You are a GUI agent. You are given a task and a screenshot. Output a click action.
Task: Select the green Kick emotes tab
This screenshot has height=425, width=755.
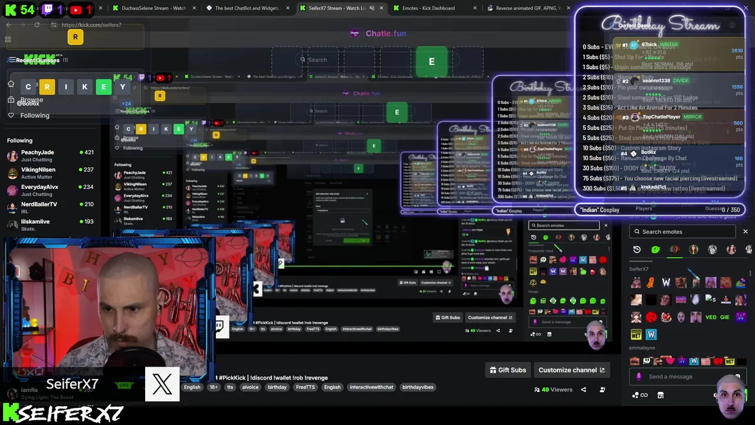tap(656, 250)
